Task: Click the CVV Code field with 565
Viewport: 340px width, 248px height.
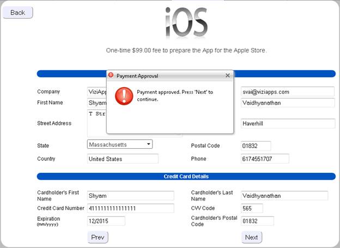Action: coord(252,208)
